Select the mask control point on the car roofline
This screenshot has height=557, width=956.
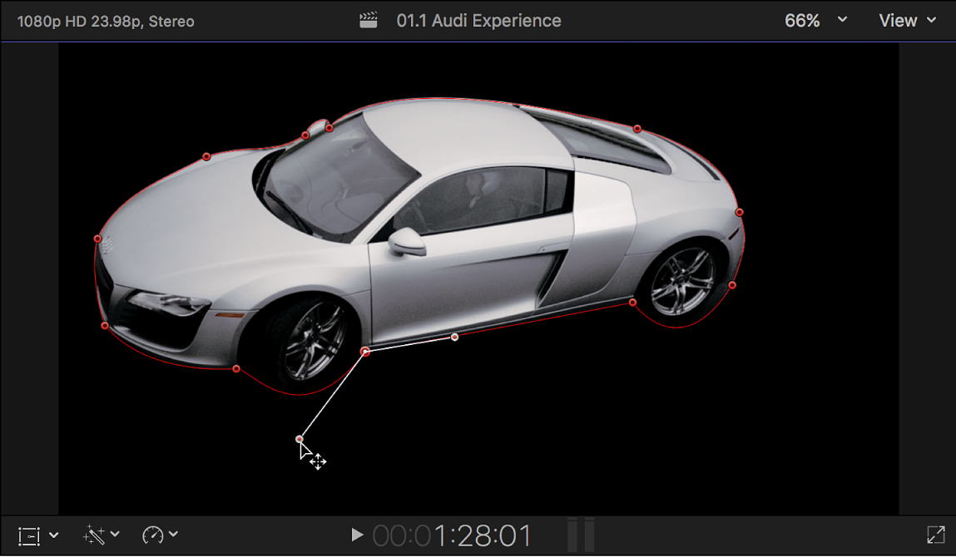pos(637,129)
